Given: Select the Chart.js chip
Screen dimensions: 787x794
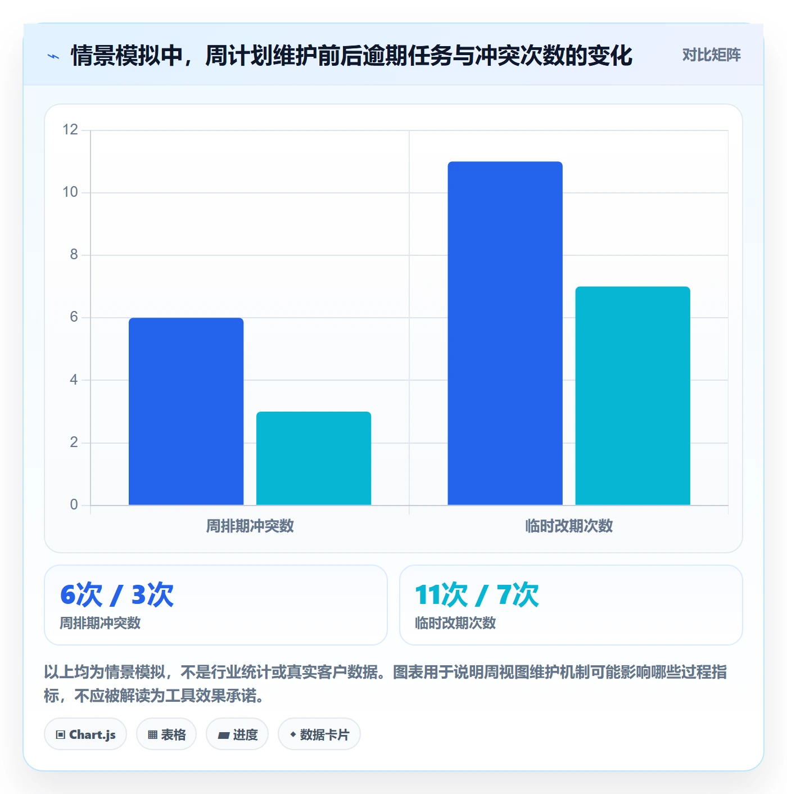Looking at the screenshot, I should (85, 734).
